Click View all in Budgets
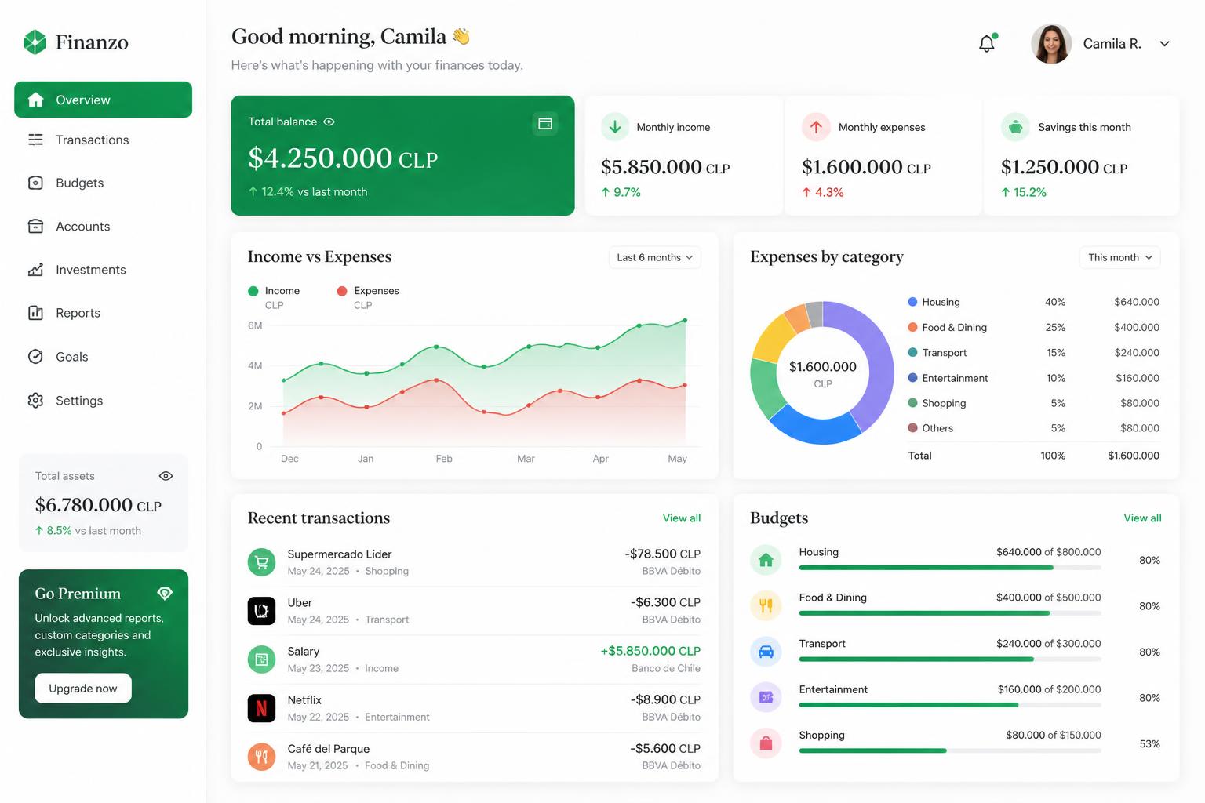Viewport: 1205px width, 803px height. tap(1142, 518)
